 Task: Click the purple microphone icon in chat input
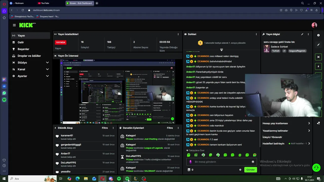(x=191, y=162)
